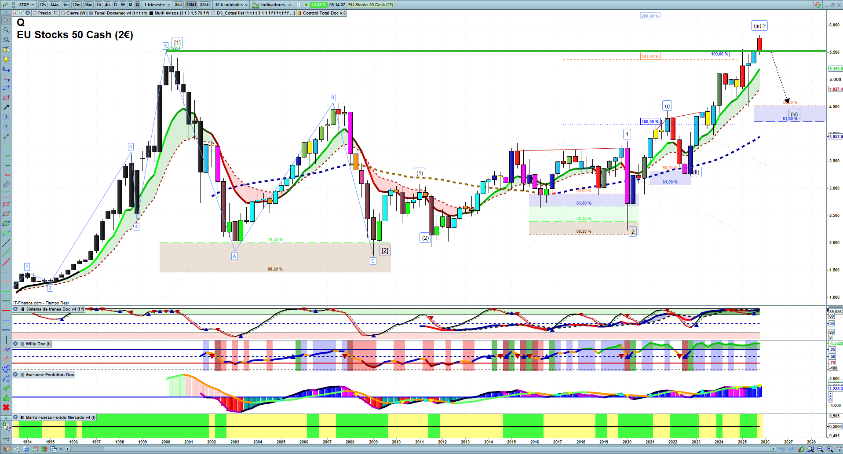Image resolution: width=843 pixels, height=454 pixels.
Task: Close the Willy Doc panel with X
Action: [16, 344]
